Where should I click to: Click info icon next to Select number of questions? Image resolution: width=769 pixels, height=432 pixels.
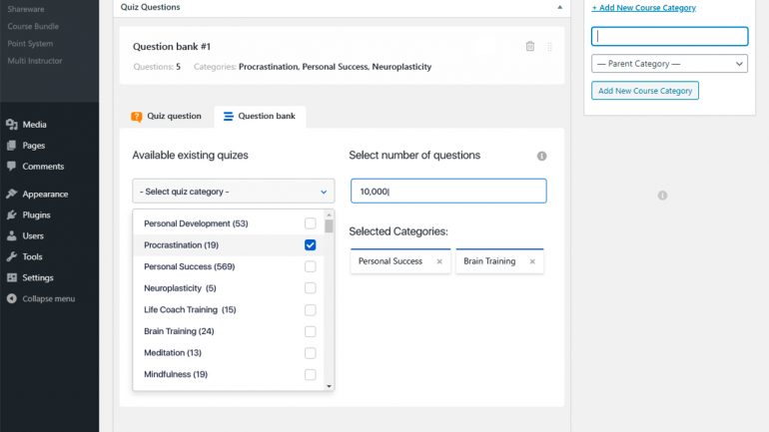click(x=541, y=156)
